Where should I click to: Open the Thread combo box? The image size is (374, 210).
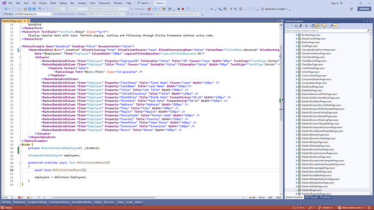tap(106, 14)
